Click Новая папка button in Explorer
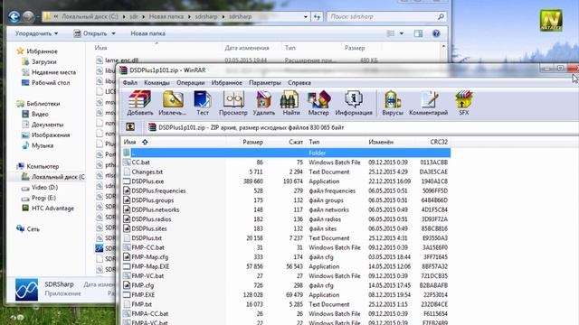The width and height of the screenshot is (579, 325). [x=147, y=33]
